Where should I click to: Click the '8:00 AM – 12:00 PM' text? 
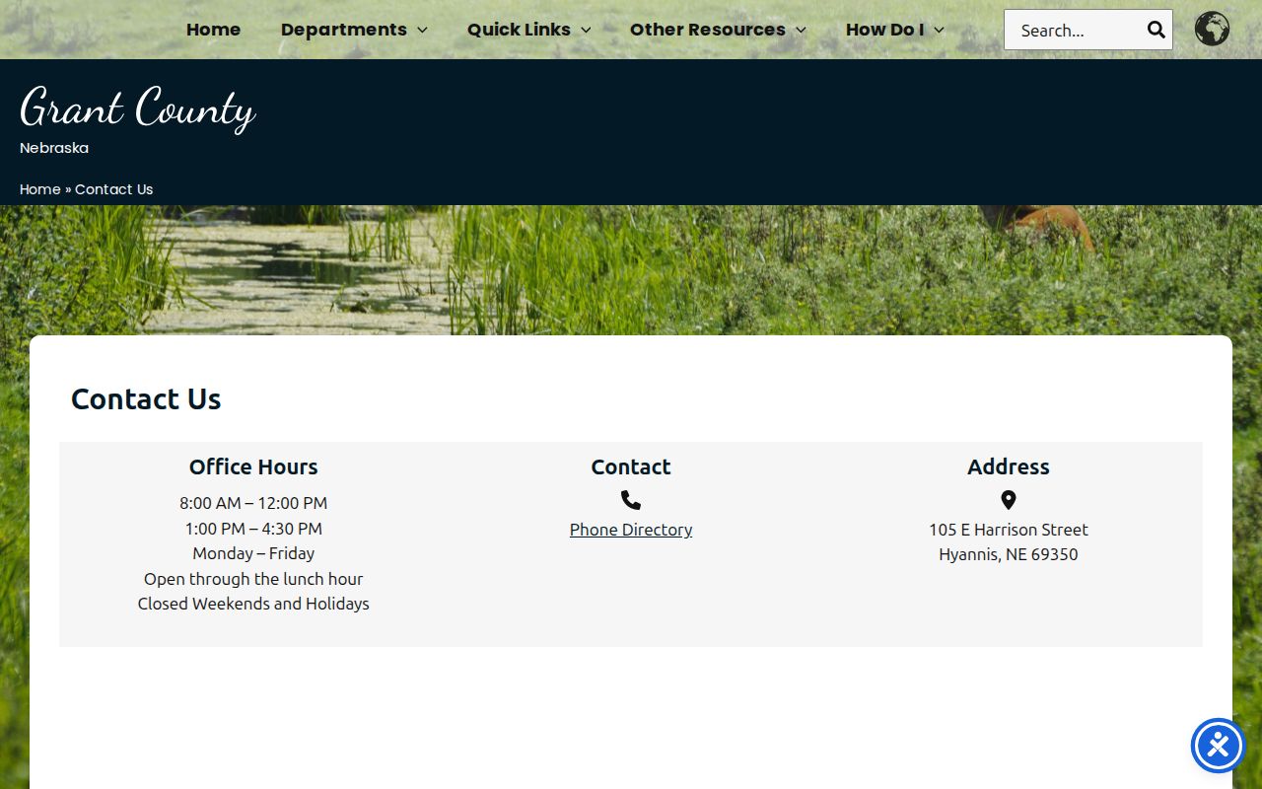253,503
